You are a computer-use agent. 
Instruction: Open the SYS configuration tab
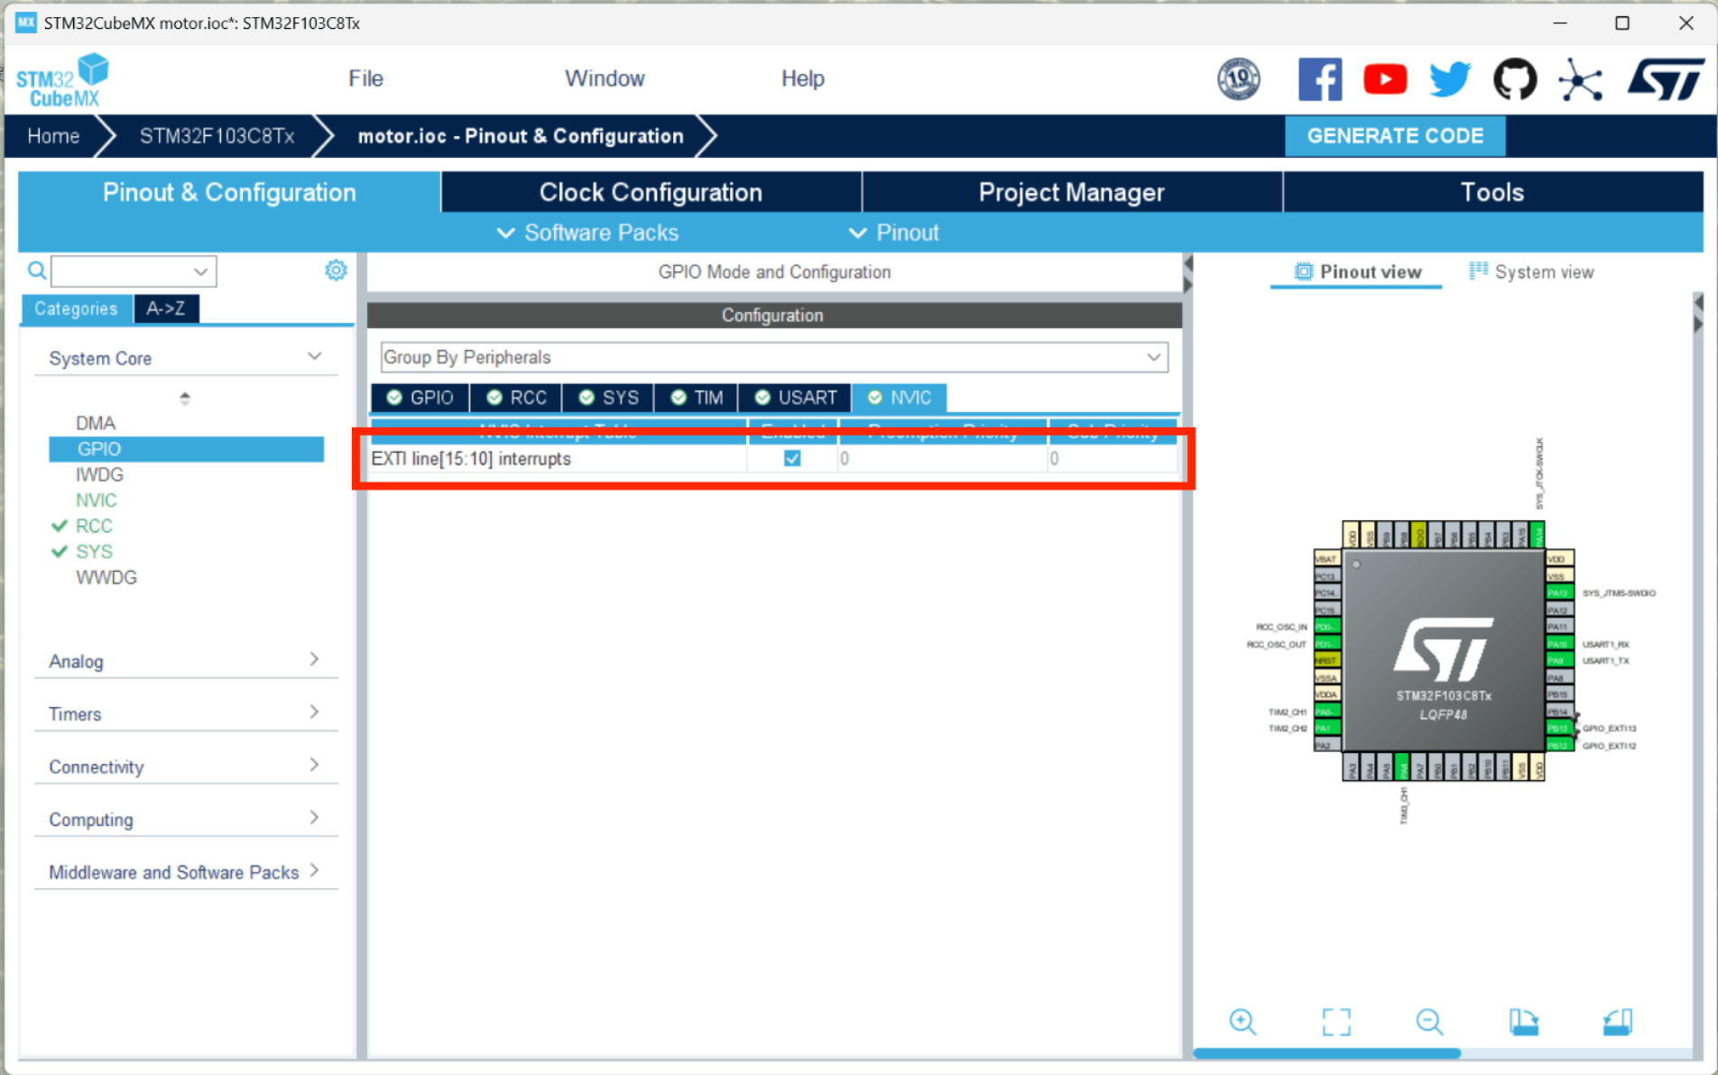pyautogui.click(x=609, y=398)
